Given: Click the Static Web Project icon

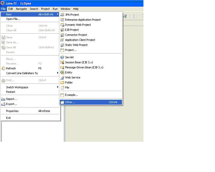Looking at the screenshot, I should click(x=62, y=45).
